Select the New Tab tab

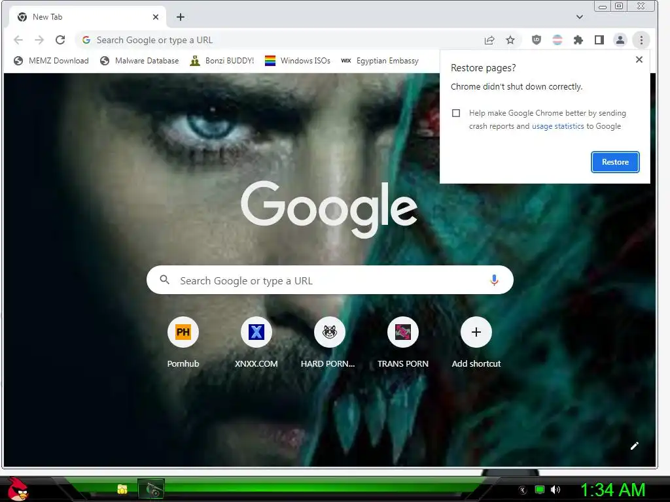[87, 17]
